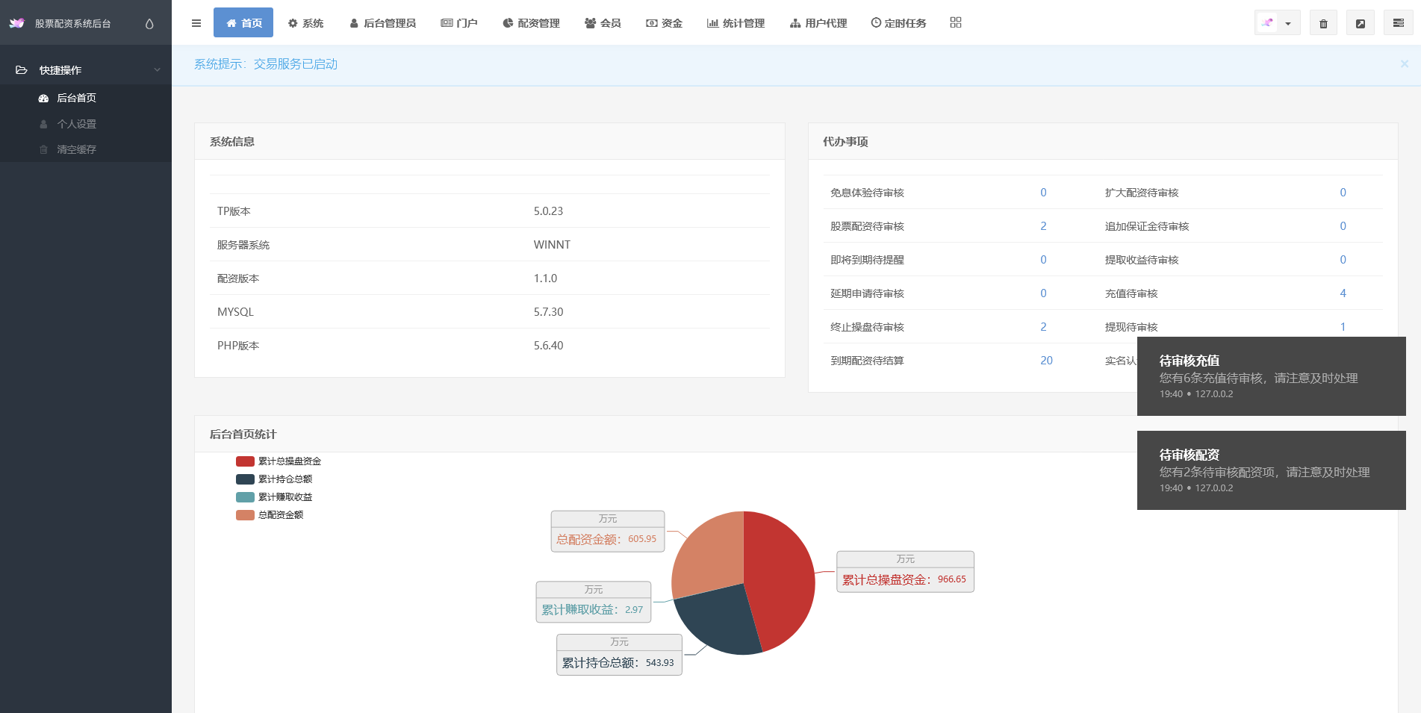Image resolution: width=1421 pixels, height=713 pixels.
Task: Open 追加保证金待审核 count 0
Action: click(1343, 226)
